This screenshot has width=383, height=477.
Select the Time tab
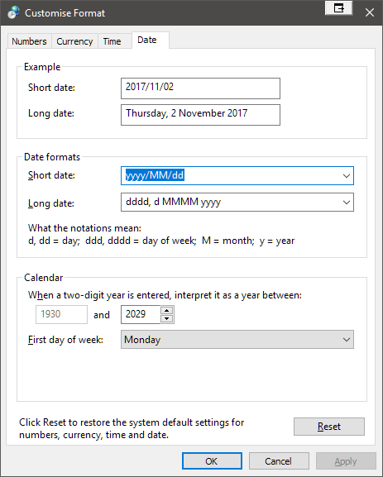[x=112, y=41]
